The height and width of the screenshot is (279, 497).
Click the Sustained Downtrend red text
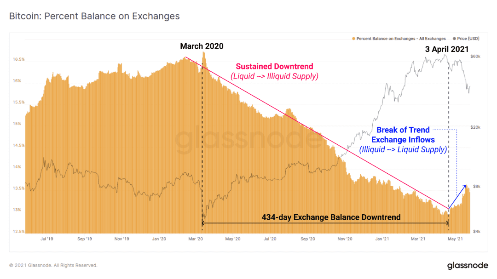[274, 67]
